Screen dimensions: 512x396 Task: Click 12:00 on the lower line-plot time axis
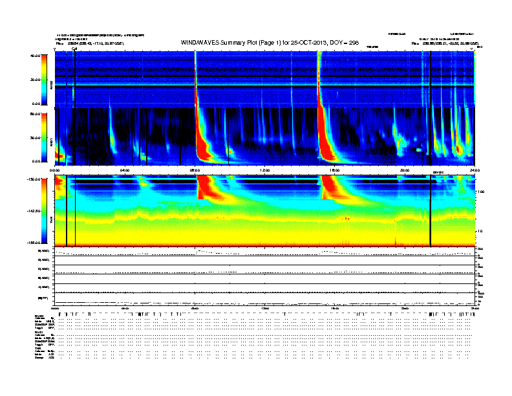[264, 309]
